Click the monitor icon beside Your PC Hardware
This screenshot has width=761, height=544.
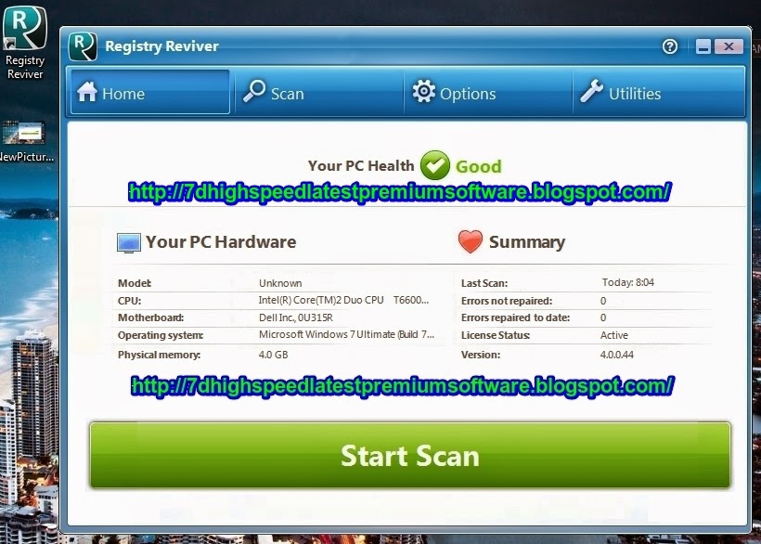tap(129, 243)
